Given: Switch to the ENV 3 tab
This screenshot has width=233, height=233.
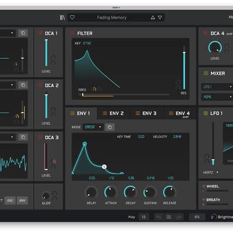Looking at the screenshot, I should click(146, 114).
